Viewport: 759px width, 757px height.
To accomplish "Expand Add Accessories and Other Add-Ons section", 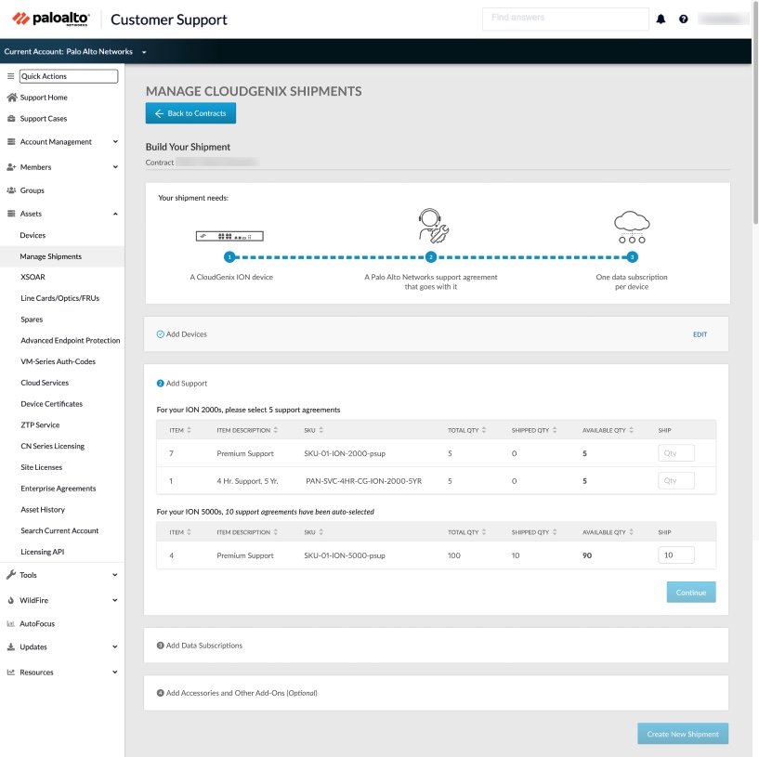I will [436, 693].
